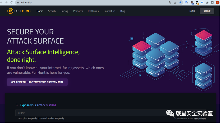Click the SECURE YOUR ATTACK SURFACE heading

click(x=35, y=36)
